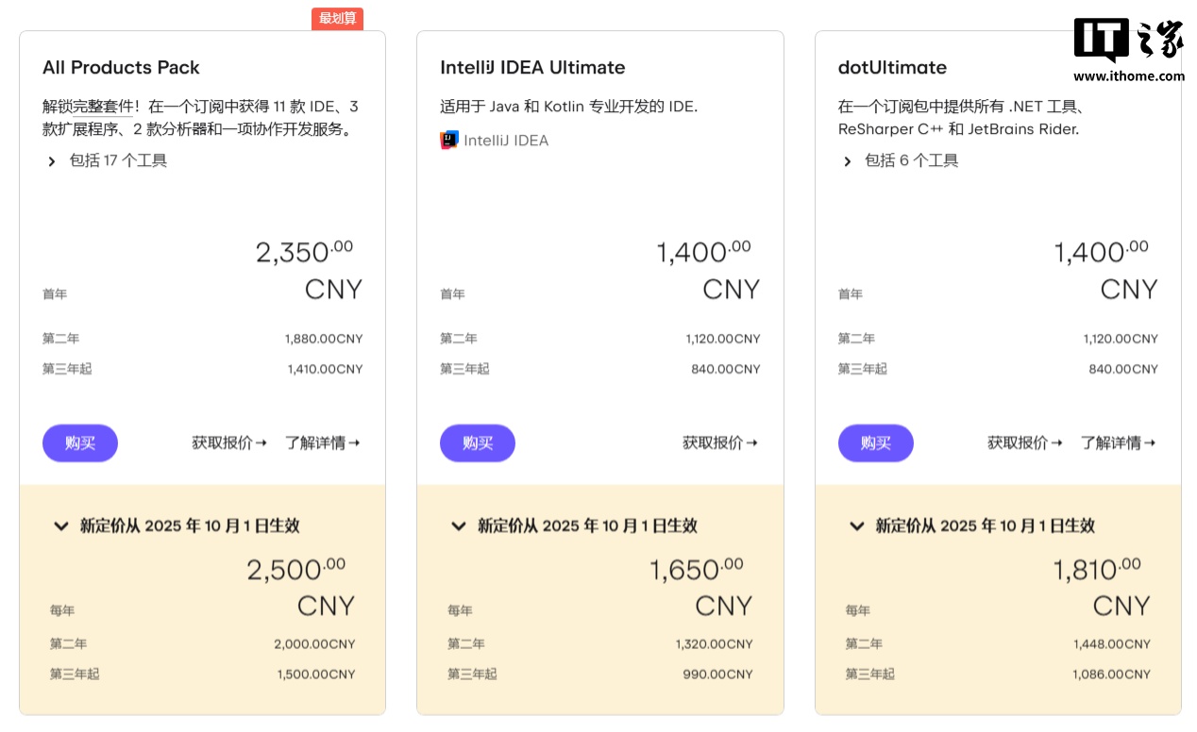
Task: Open 了解详情 for dotUltimate
Action: point(1118,442)
